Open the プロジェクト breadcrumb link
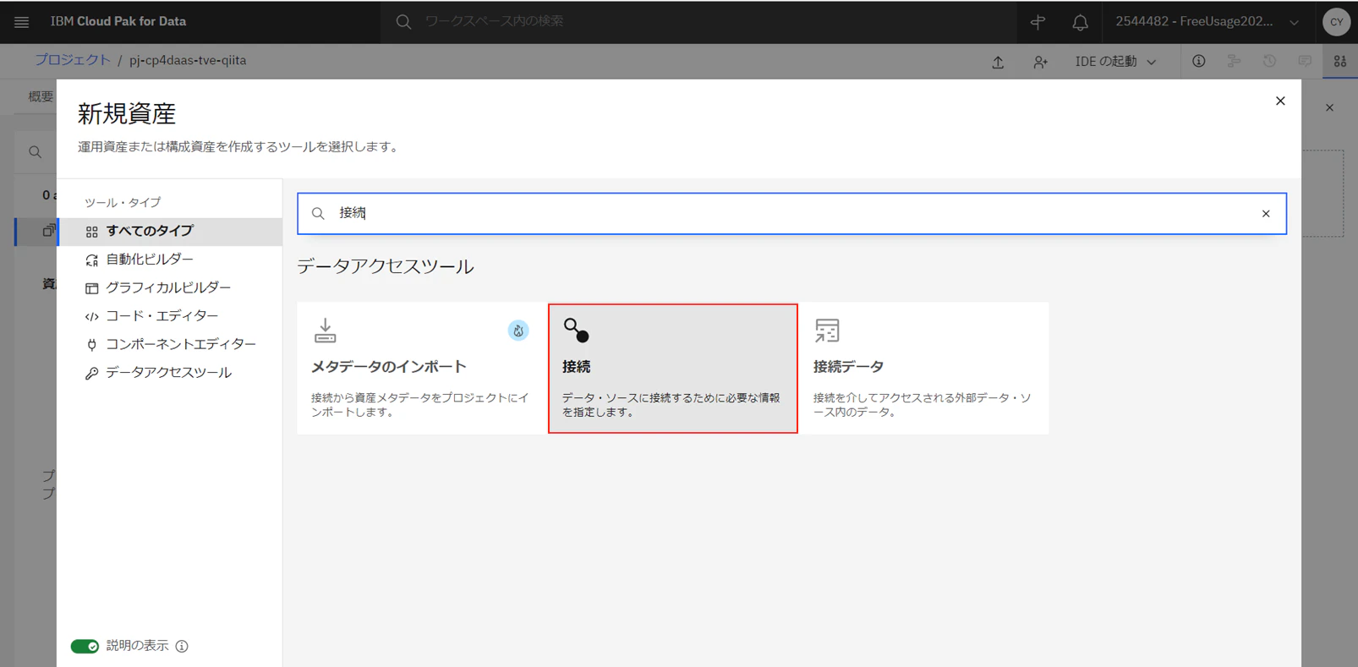1358x667 pixels. pyautogui.click(x=72, y=60)
